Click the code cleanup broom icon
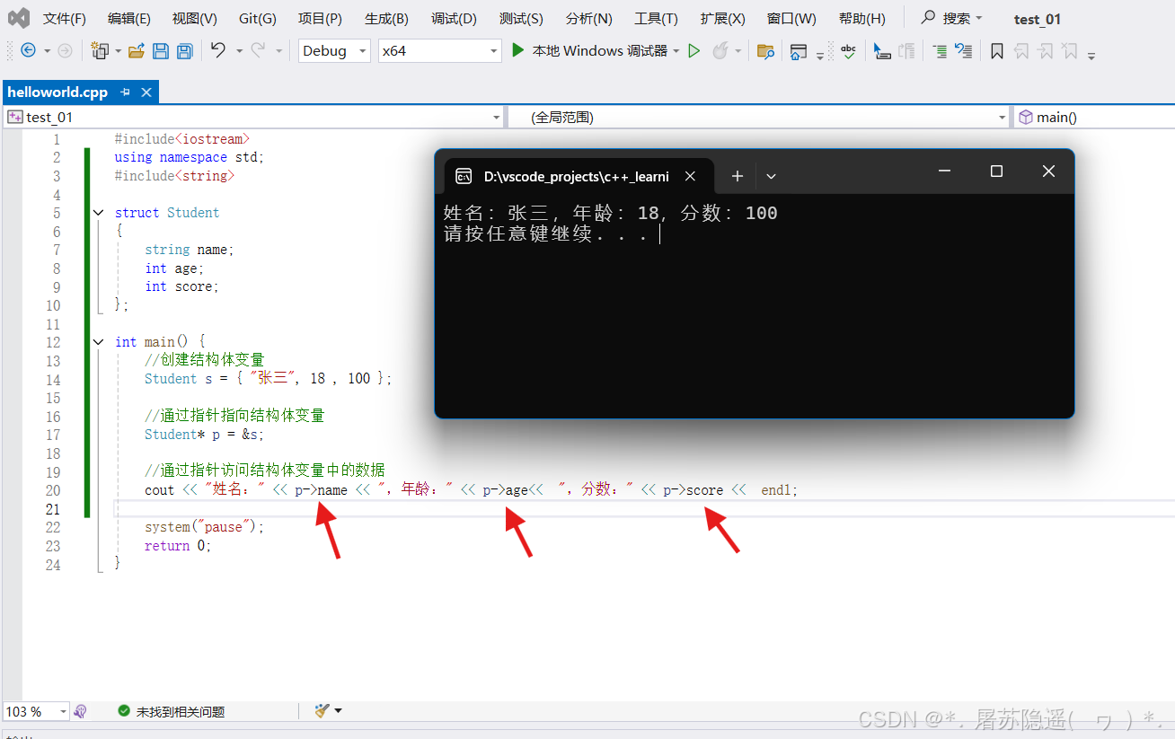This screenshot has width=1175, height=739. [x=322, y=710]
